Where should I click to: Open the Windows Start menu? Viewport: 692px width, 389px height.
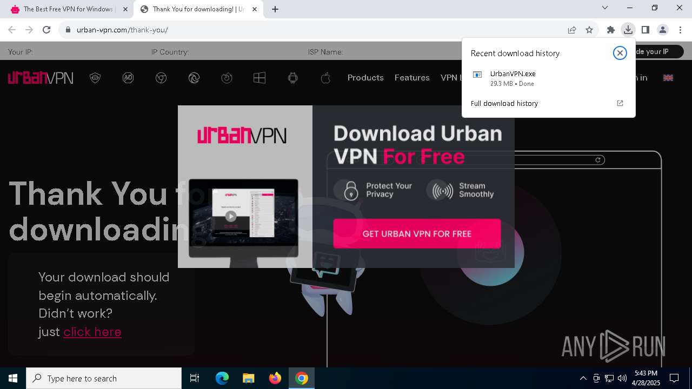(13, 378)
